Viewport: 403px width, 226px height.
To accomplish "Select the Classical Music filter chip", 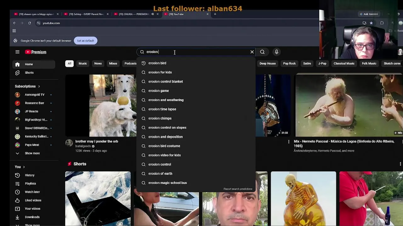I will tap(344, 63).
